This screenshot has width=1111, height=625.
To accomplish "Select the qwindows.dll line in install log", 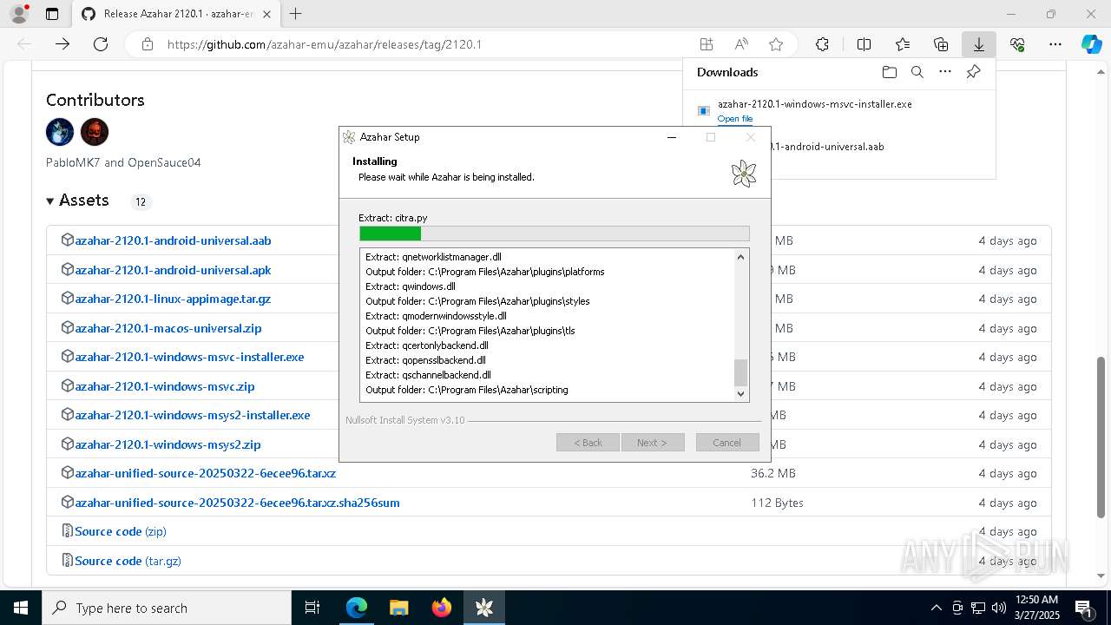I will [x=411, y=286].
